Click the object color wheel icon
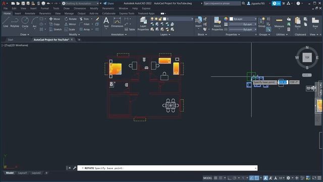Viewport: 323px width, 182px height. coord(226,19)
